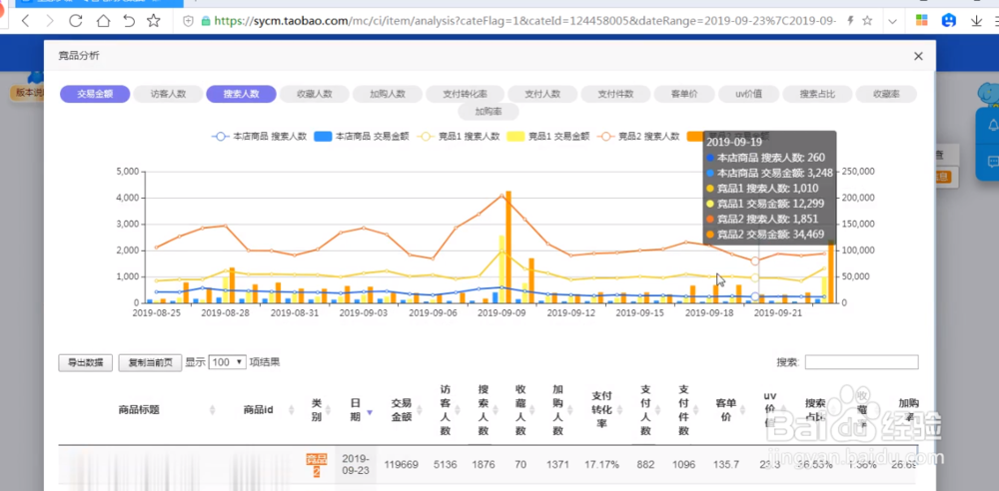Click the chat message icon on right sidebar
Image resolution: width=999 pixels, height=491 pixels.
tap(993, 162)
